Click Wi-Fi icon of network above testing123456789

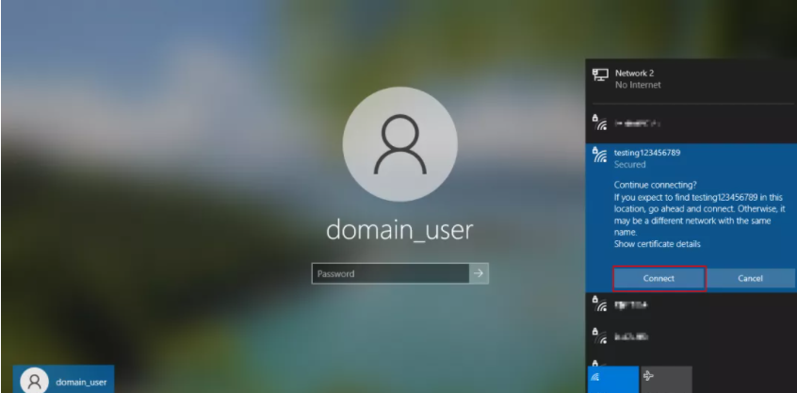[599, 123]
